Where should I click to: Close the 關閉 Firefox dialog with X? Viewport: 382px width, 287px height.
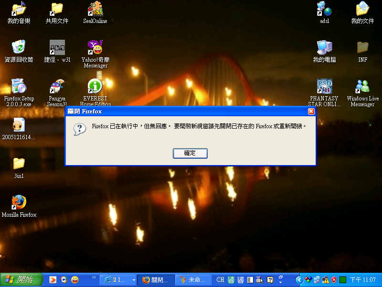[311, 111]
